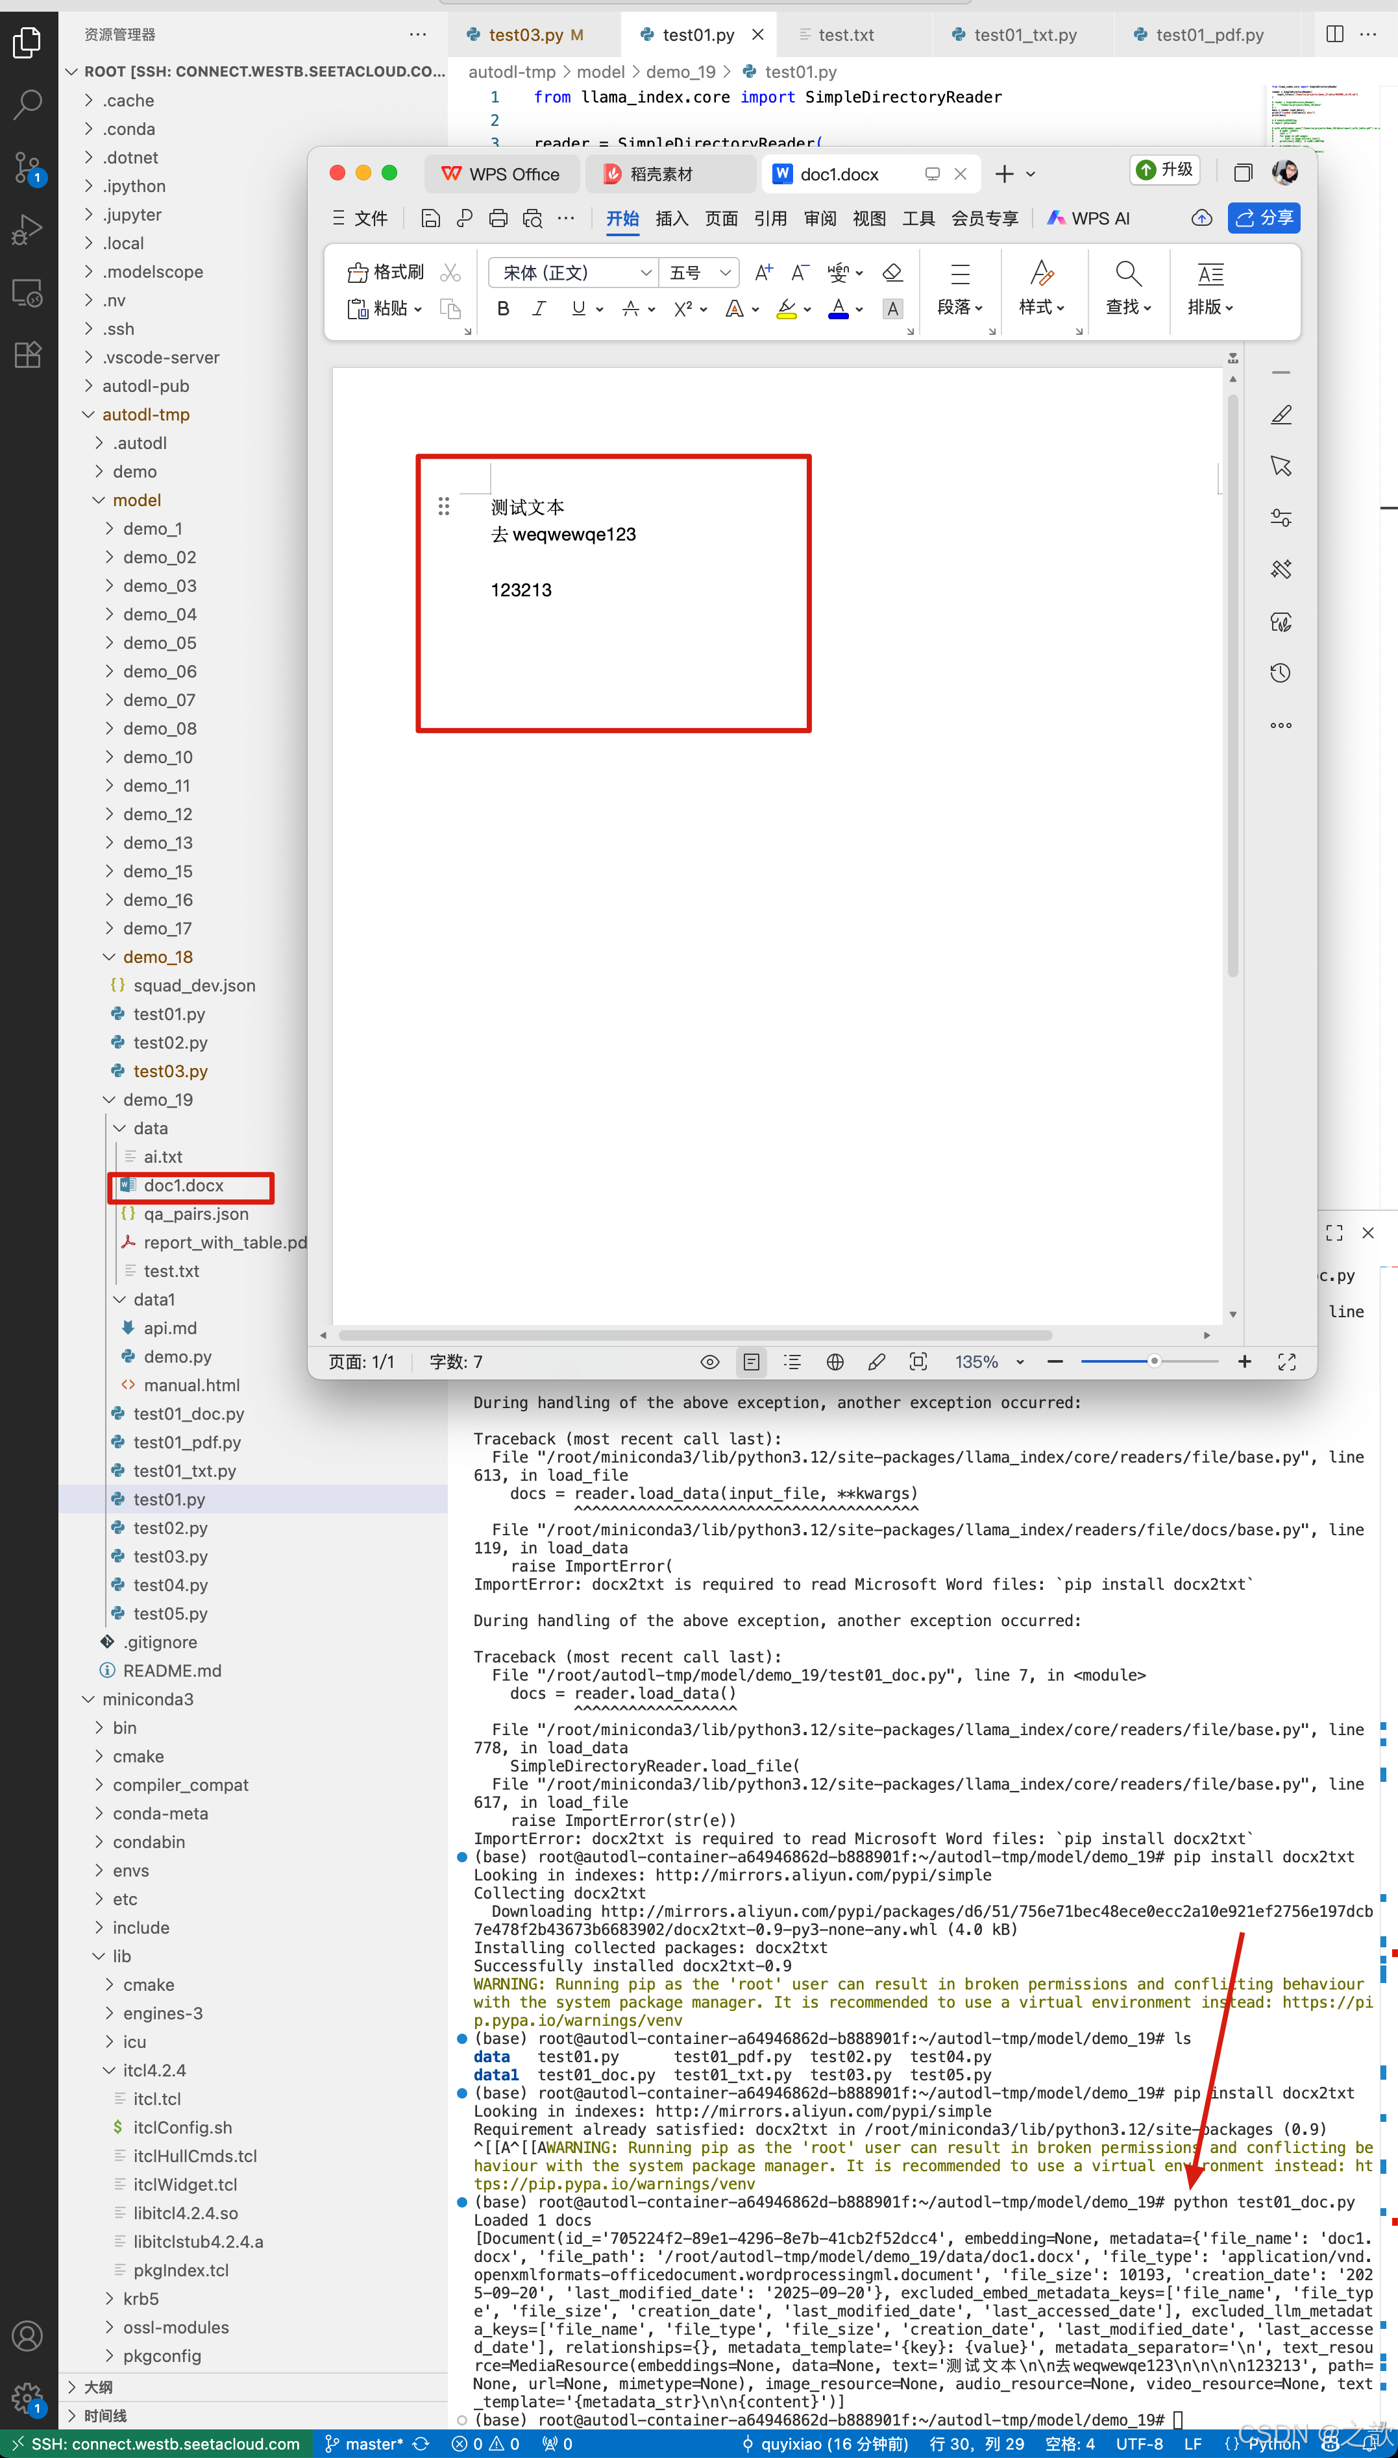Click the WPS sidebar selection arrow icon
The height and width of the screenshot is (2458, 1398).
pyautogui.click(x=1281, y=467)
